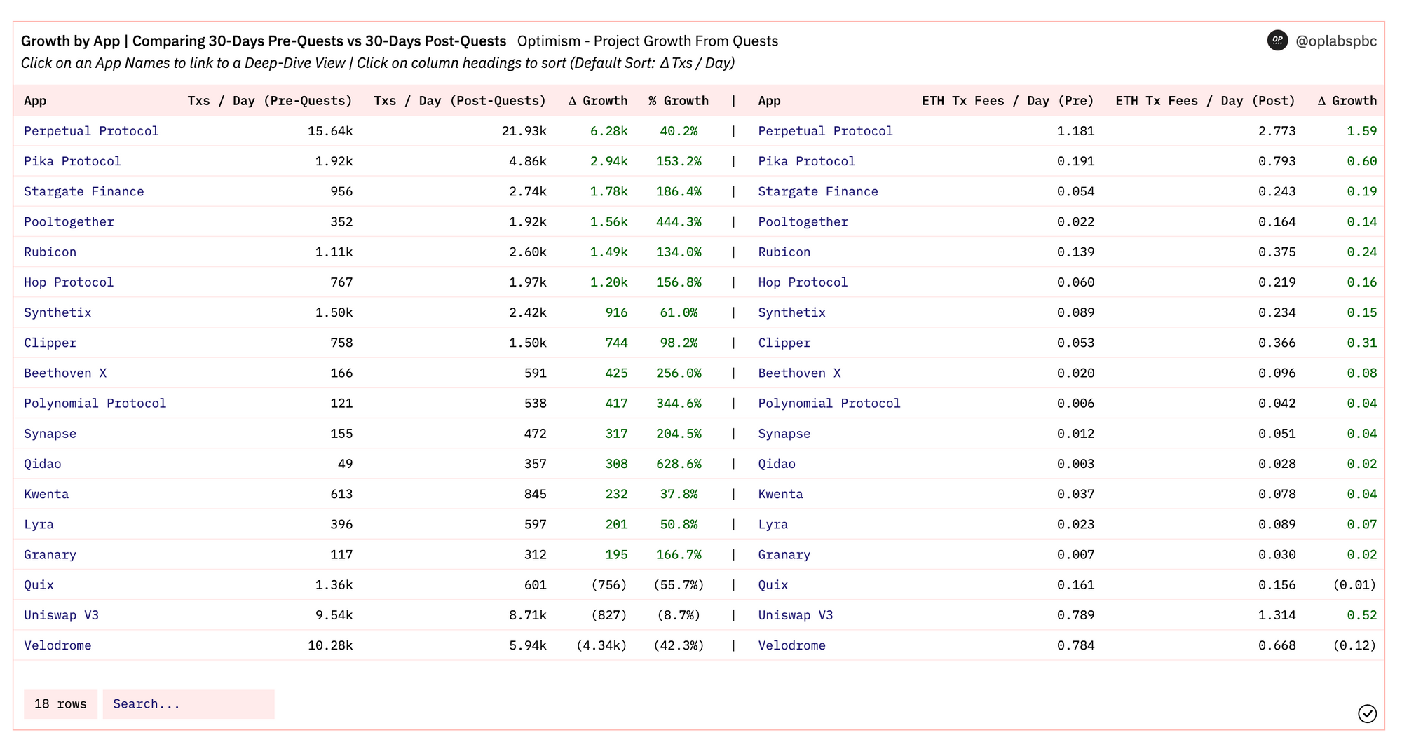Screen dimensions: 1402x742
Task: Select the (0.12) fee growth cell
Action: pyautogui.click(x=1354, y=645)
